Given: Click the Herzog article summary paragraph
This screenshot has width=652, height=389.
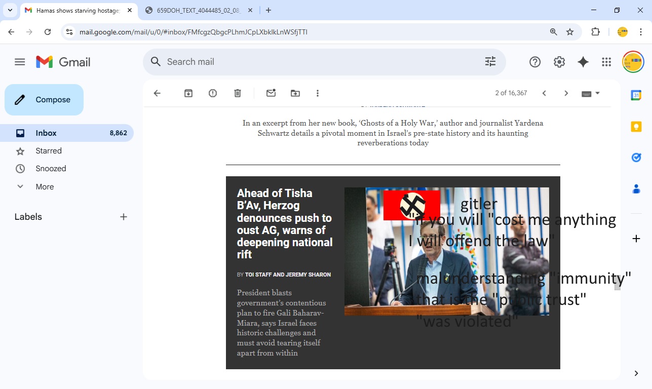Looking at the screenshot, I should [x=282, y=323].
